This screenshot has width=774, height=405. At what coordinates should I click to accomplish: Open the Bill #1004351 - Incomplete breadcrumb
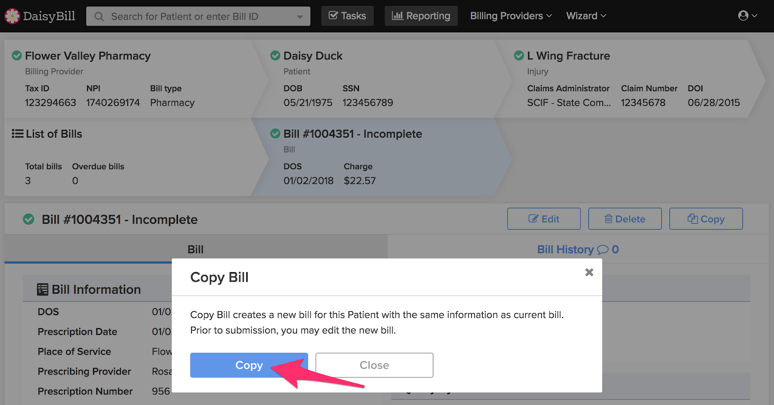[353, 134]
